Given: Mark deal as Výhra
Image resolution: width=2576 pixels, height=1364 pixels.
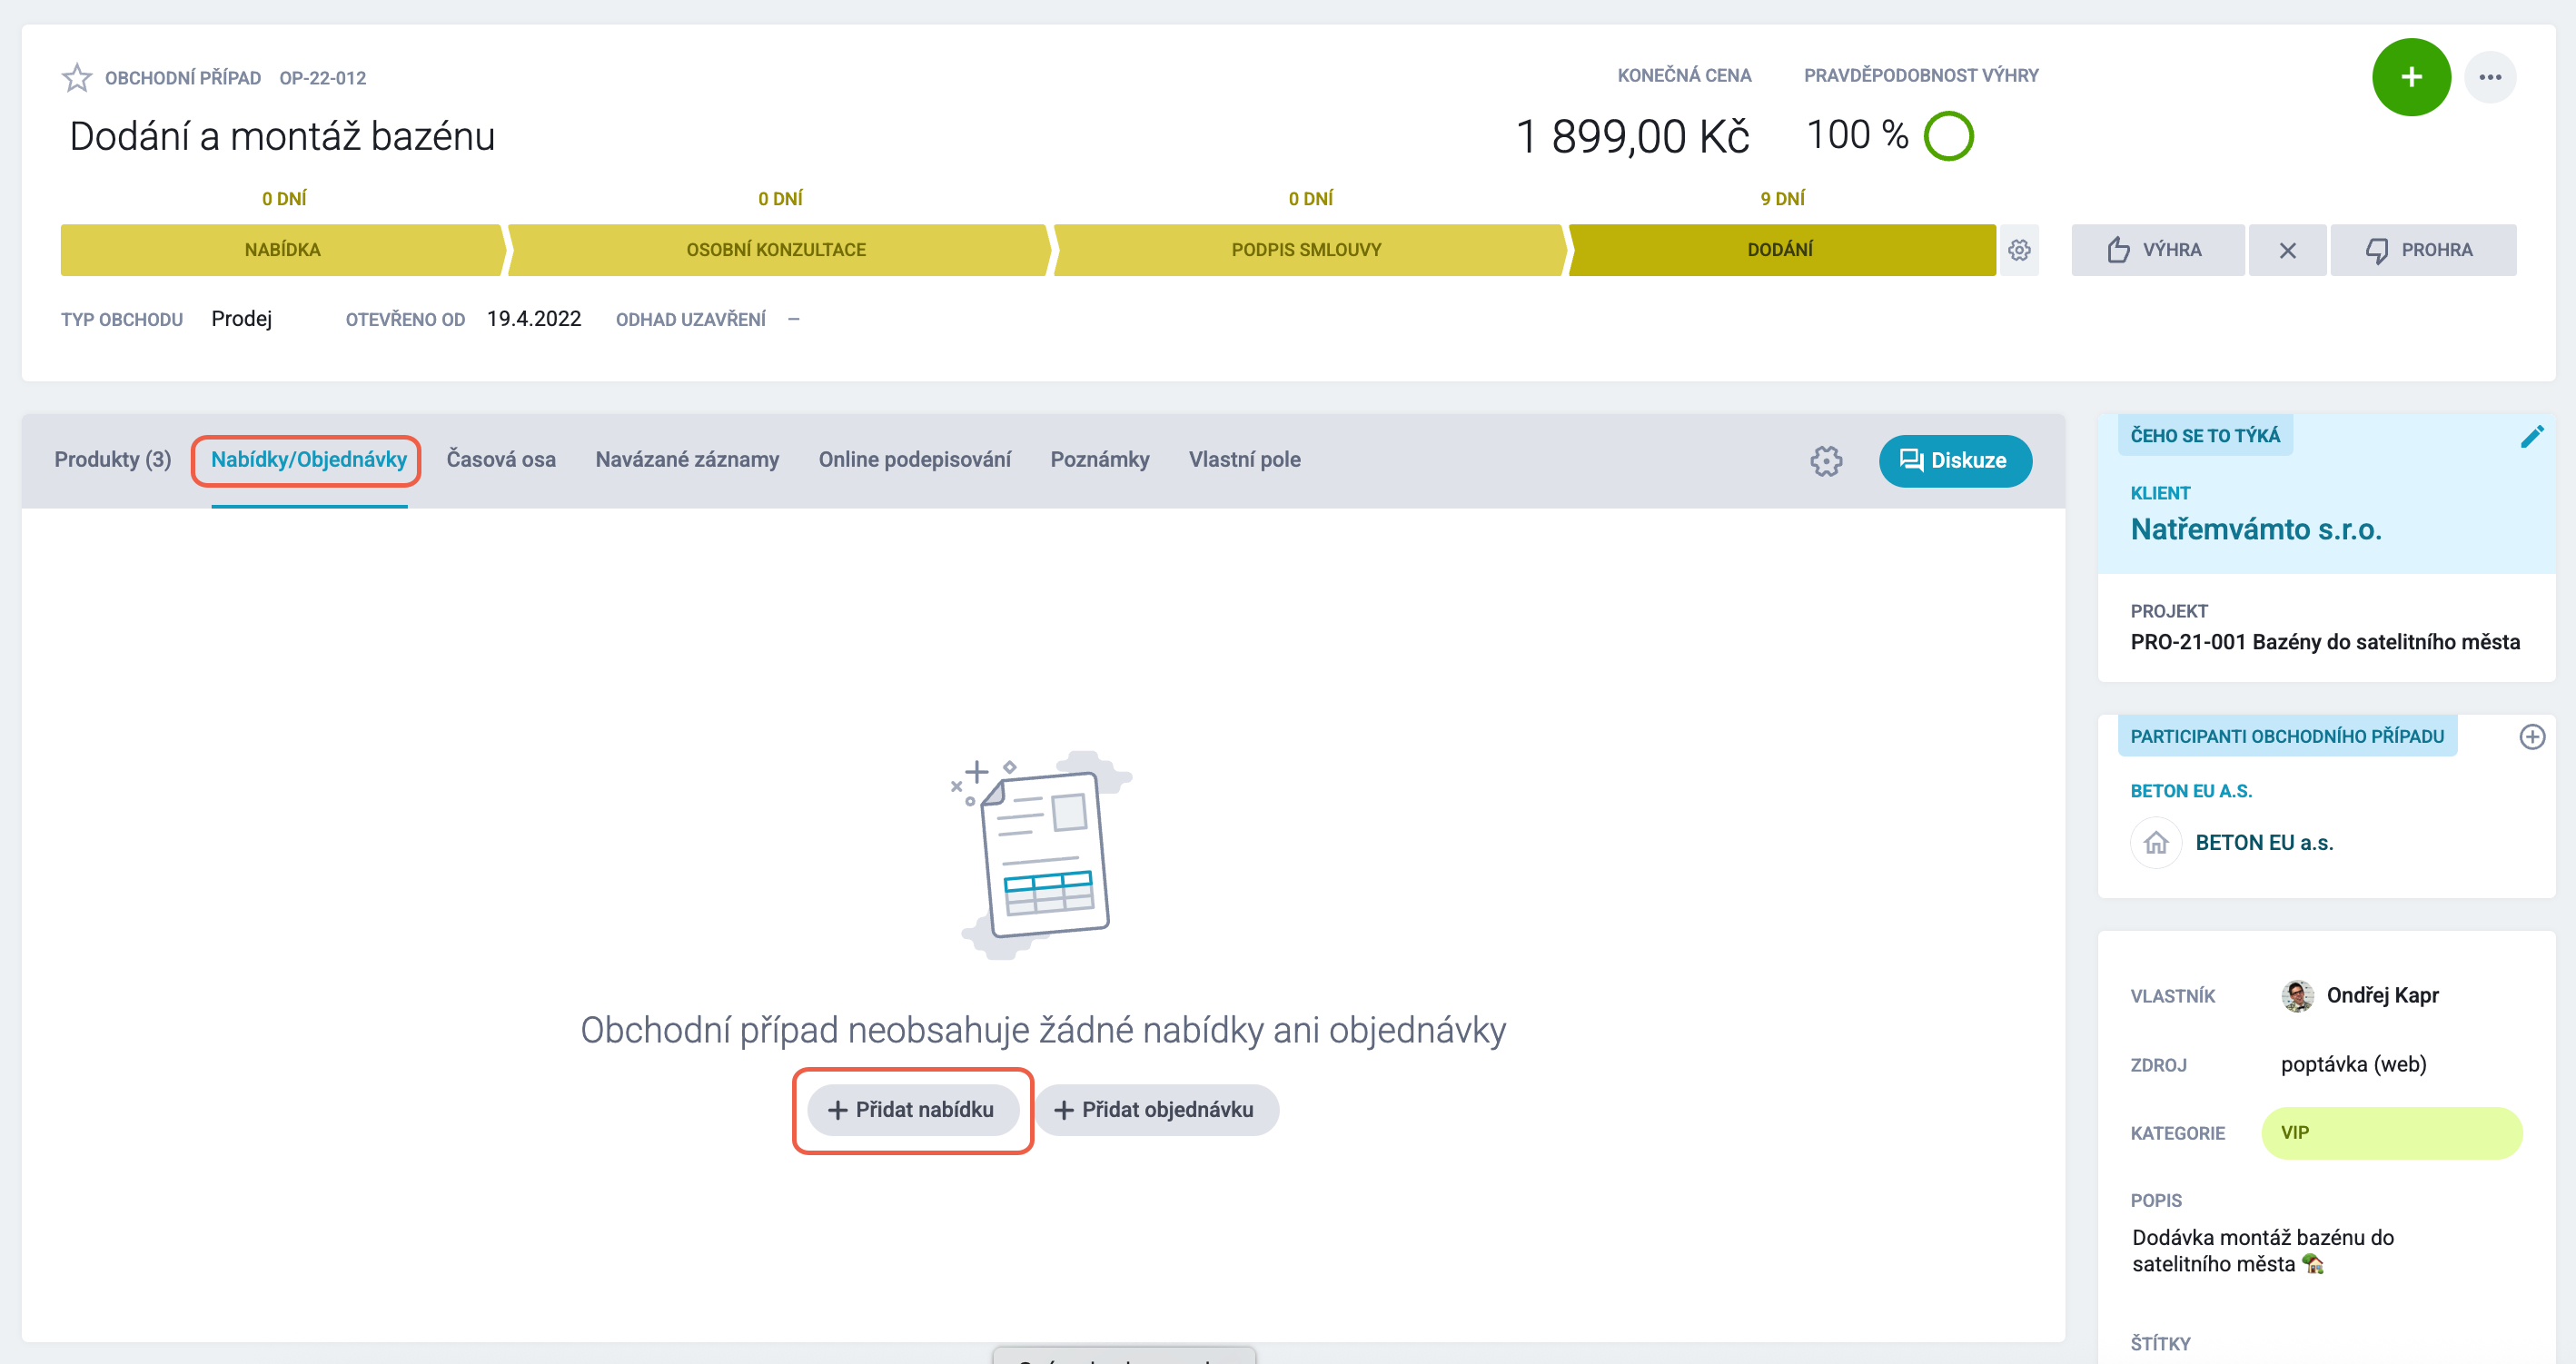Looking at the screenshot, I should 2157,250.
